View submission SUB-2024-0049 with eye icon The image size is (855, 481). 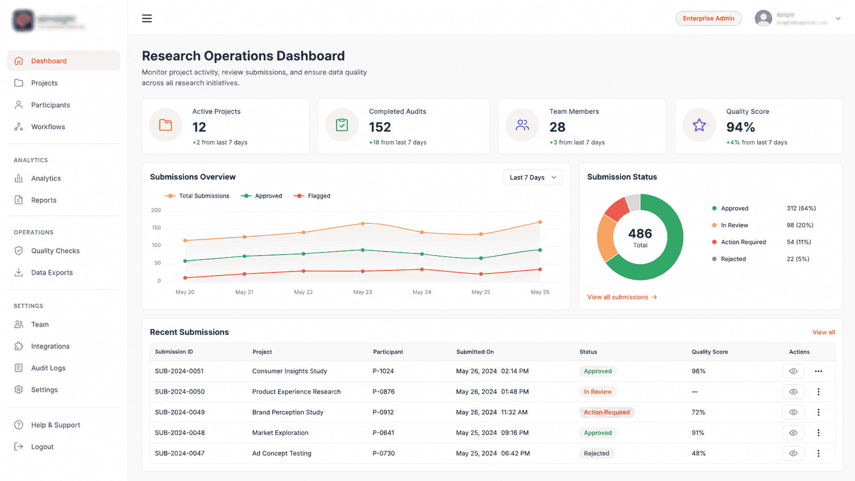tap(793, 412)
